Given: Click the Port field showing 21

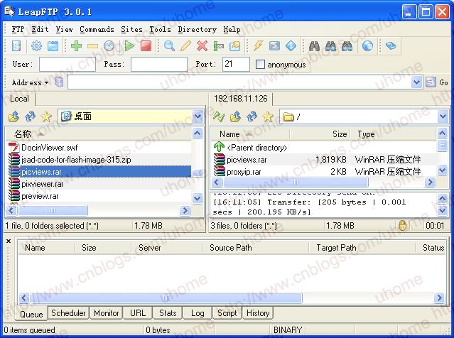Looking at the screenshot, I should click(236, 64).
